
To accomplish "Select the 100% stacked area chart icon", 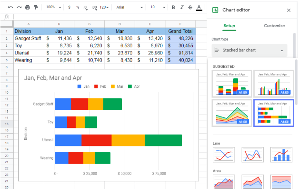I will click(281, 181).
